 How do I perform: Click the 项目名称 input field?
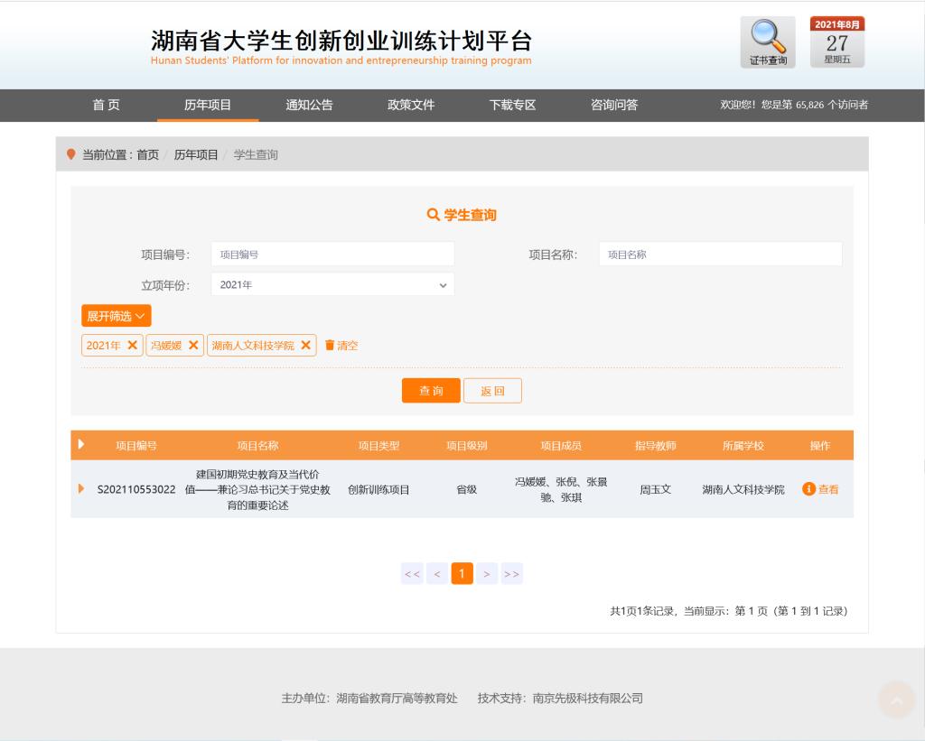pos(720,255)
